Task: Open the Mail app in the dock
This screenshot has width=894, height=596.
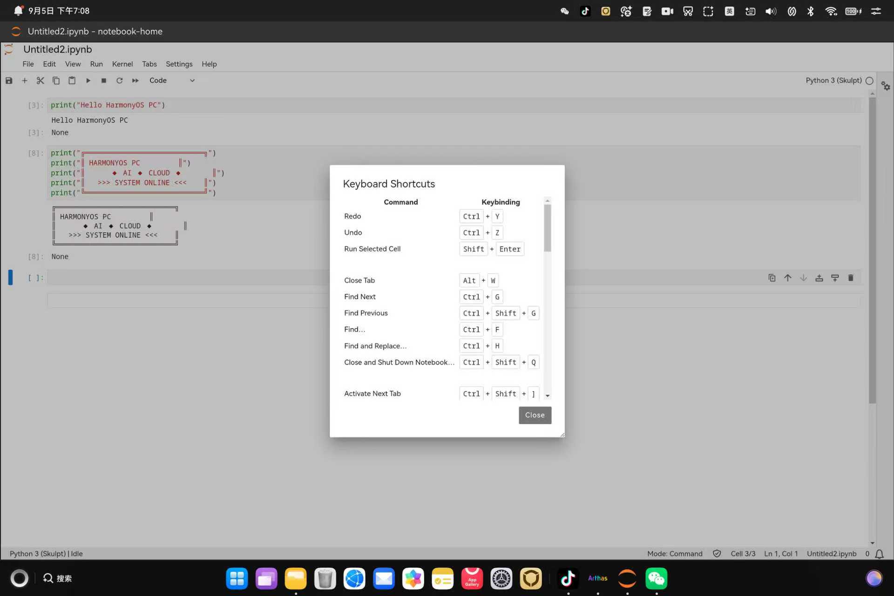Action: [384, 579]
